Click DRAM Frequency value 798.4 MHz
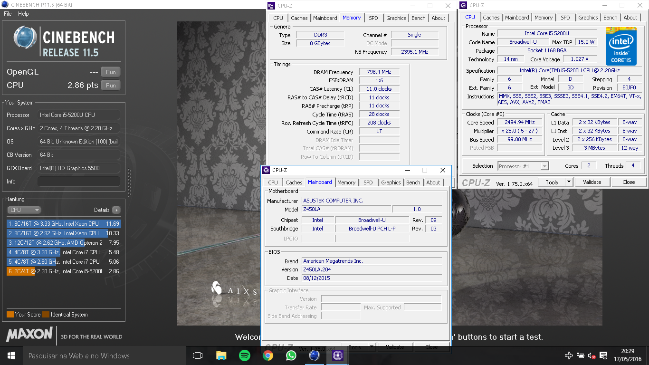The height and width of the screenshot is (365, 649). tap(379, 72)
